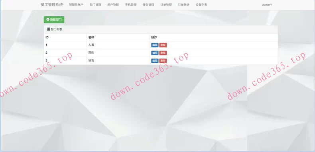The image size is (315, 152).
Task: Go to 部门管理 in navbar
Action: click(95, 5)
